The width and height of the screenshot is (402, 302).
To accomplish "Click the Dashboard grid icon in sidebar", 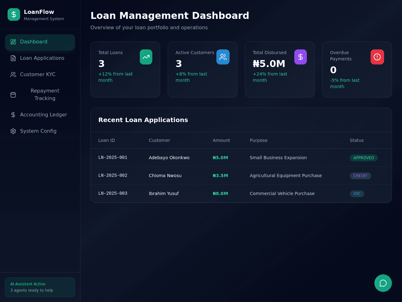I will click(x=13, y=42).
